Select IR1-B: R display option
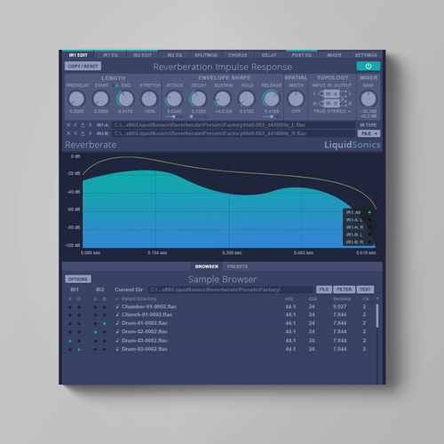Screen dimensions: 444x444 point(359,242)
